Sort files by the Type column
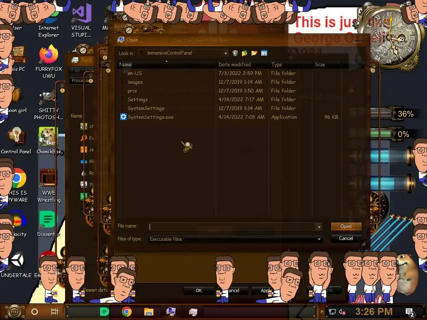Viewport: 427px width, 320px height. point(290,65)
